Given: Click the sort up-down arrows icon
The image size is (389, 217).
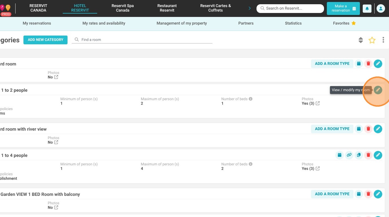Looking at the screenshot, I should click(x=360, y=40).
